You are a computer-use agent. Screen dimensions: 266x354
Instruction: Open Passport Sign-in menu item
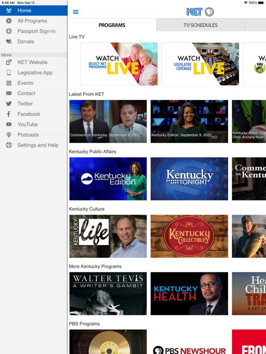tap(34, 31)
